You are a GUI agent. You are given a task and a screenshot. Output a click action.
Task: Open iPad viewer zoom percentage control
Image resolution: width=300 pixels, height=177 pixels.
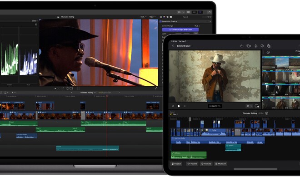(x=249, y=106)
